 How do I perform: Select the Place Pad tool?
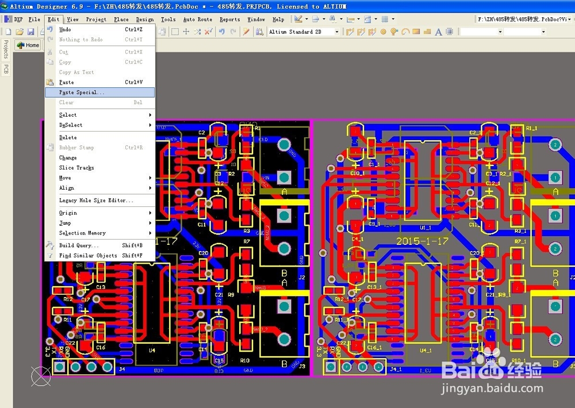click(383, 32)
